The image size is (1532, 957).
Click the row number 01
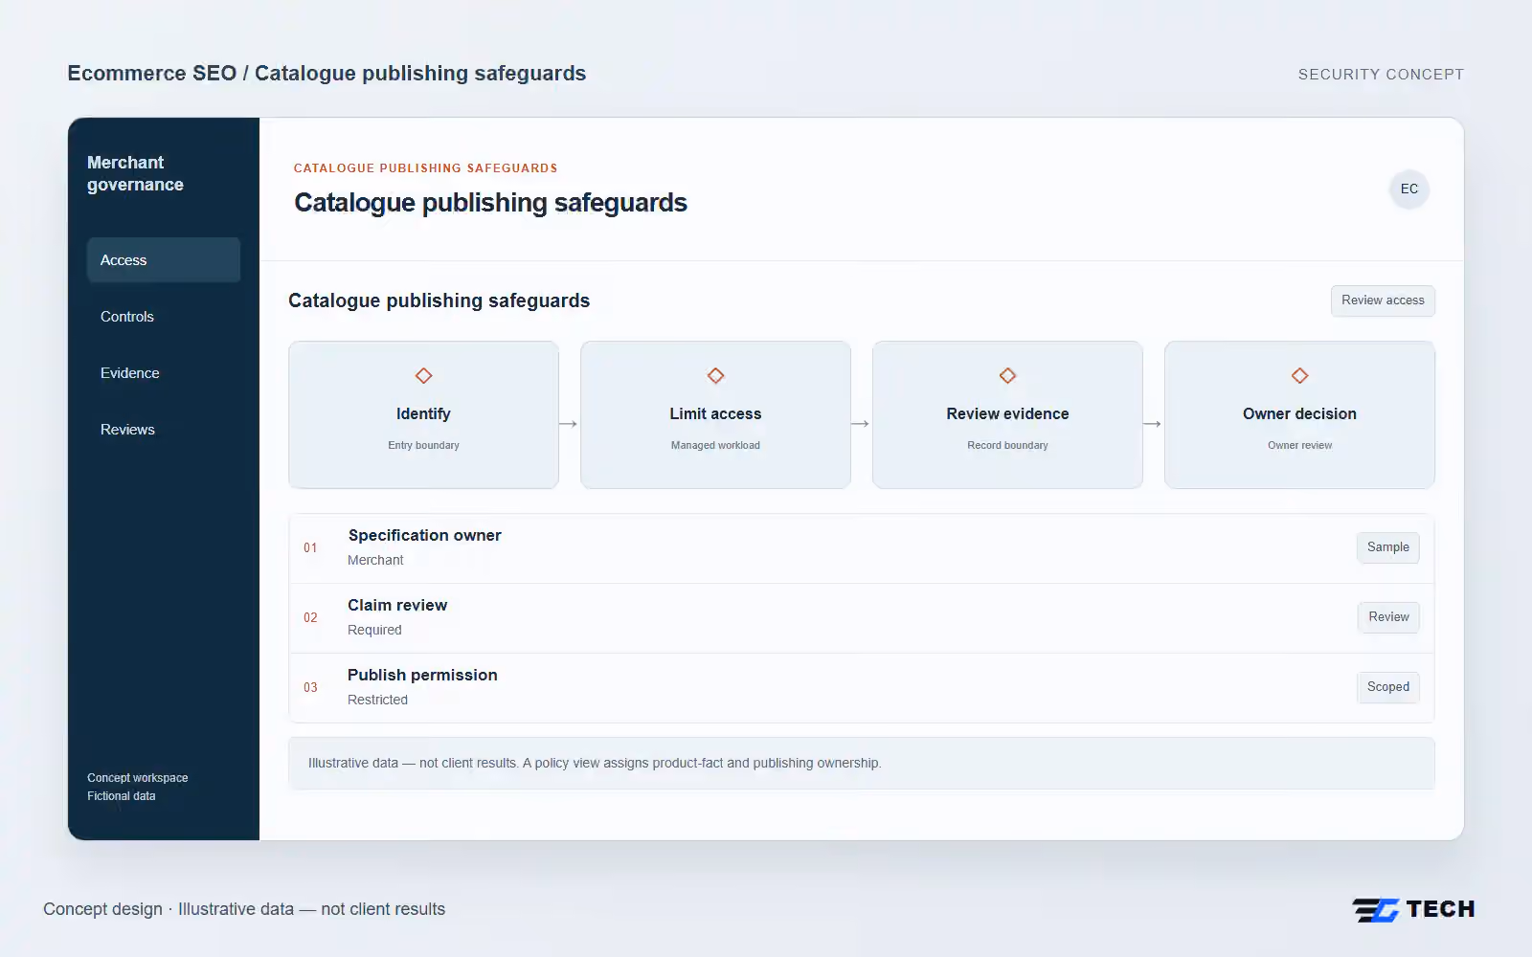pyautogui.click(x=310, y=548)
